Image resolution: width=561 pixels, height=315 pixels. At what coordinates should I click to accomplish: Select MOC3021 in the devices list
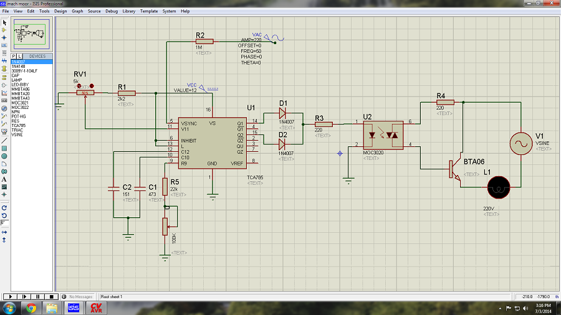click(20, 103)
